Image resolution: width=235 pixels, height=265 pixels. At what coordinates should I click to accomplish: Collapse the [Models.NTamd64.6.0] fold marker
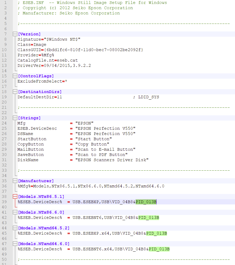point(15,244)
